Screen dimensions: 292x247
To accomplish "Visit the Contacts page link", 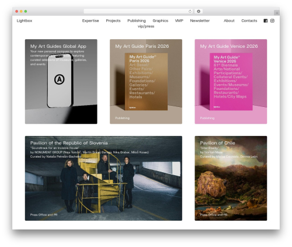I will point(249,20).
